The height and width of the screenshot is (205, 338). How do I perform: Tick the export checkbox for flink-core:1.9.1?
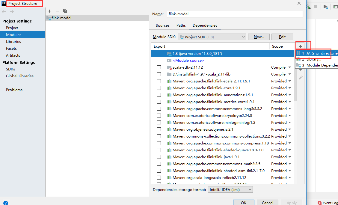click(159, 88)
